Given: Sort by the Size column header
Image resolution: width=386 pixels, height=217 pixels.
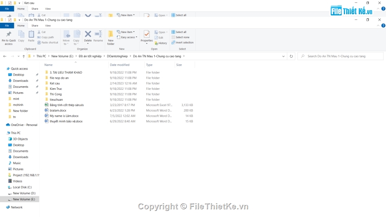Looking at the screenshot, I should [179, 65].
